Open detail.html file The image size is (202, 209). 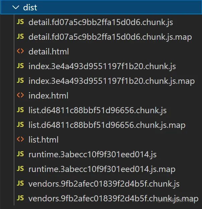tap(49, 51)
